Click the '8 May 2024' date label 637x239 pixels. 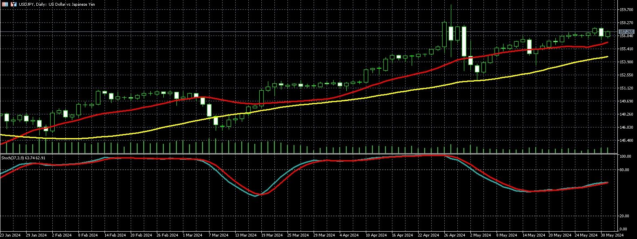point(507,235)
